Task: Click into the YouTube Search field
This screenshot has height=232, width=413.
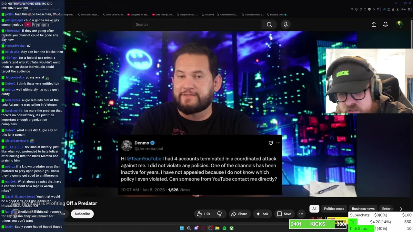Action: tap(197, 24)
